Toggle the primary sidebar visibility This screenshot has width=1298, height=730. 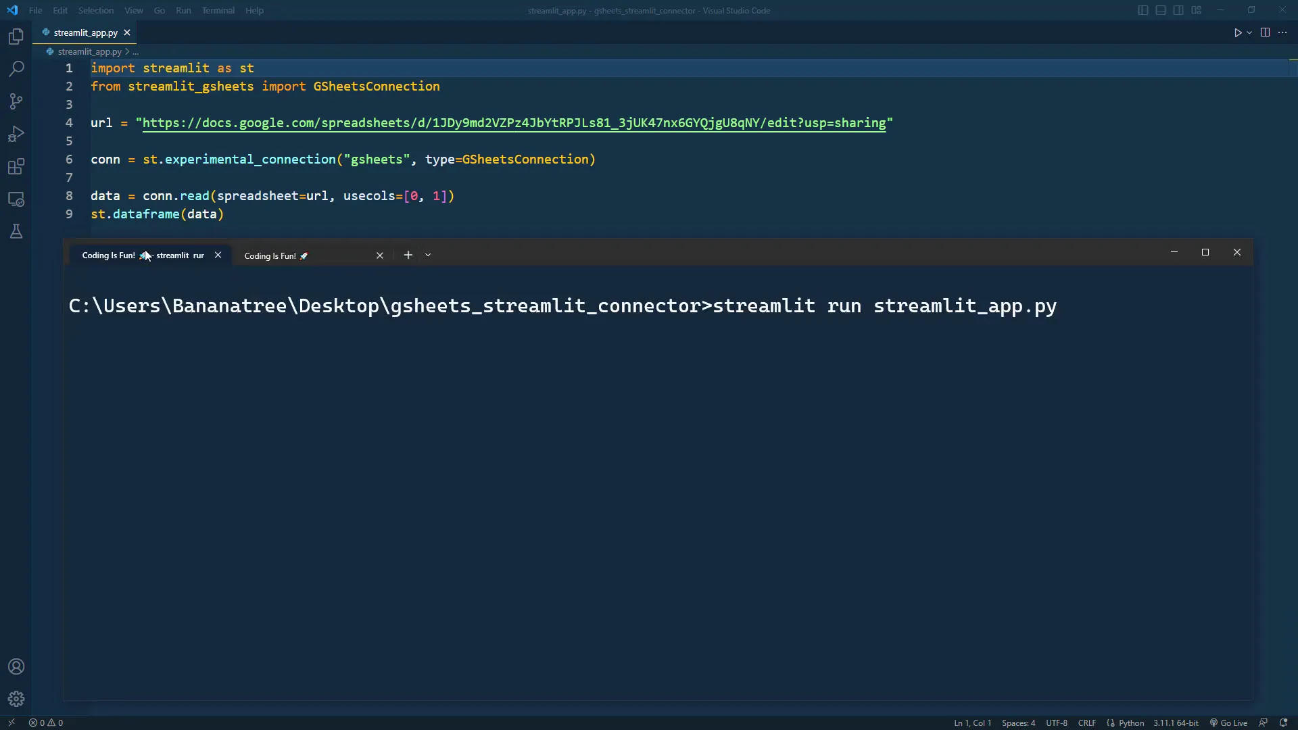click(x=1143, y=10)
